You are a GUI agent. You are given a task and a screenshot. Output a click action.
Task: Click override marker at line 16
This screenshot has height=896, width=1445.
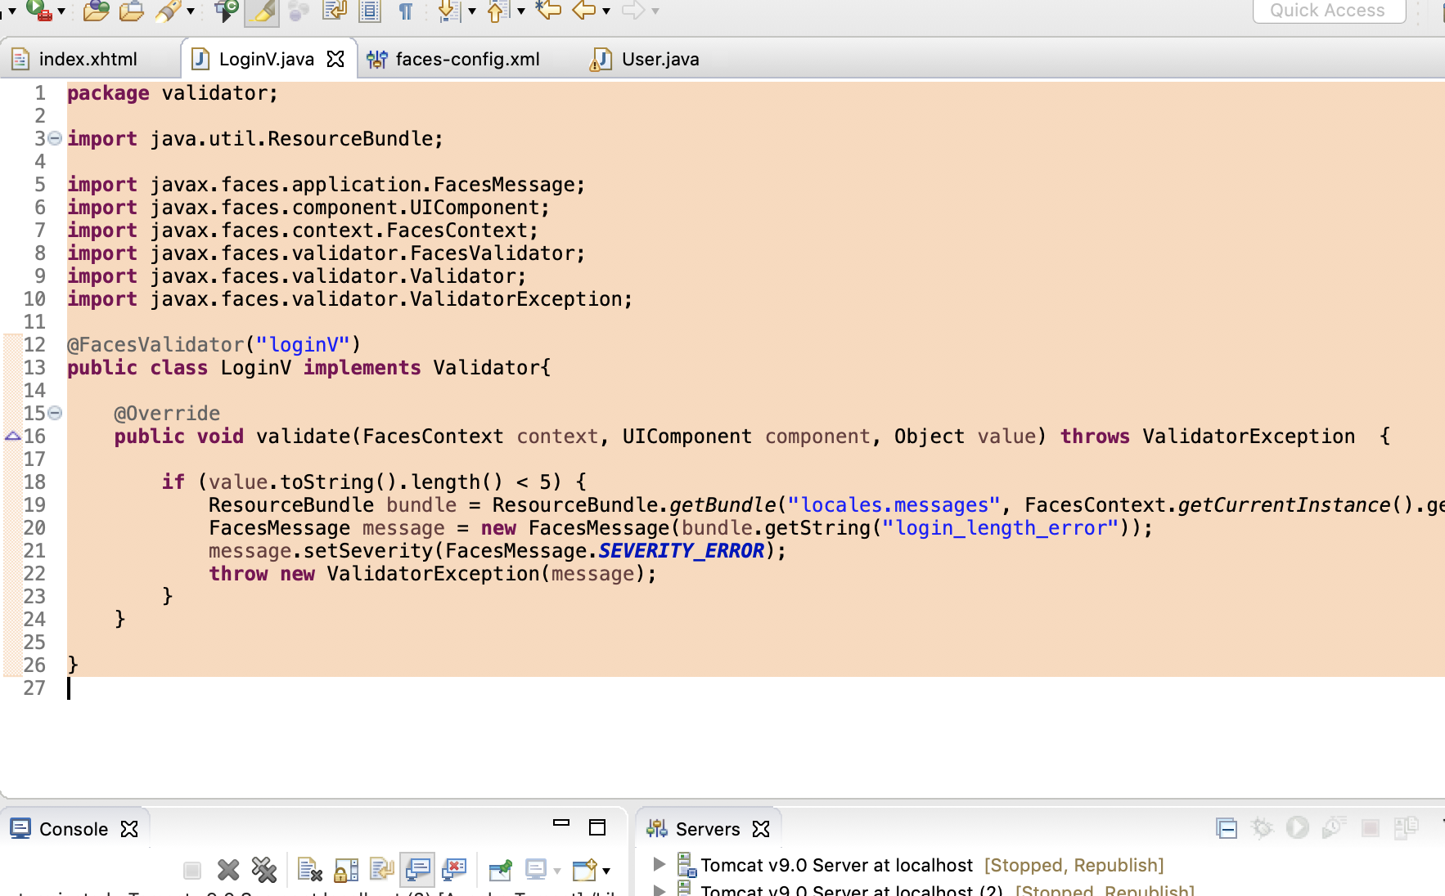pos(12,436)
